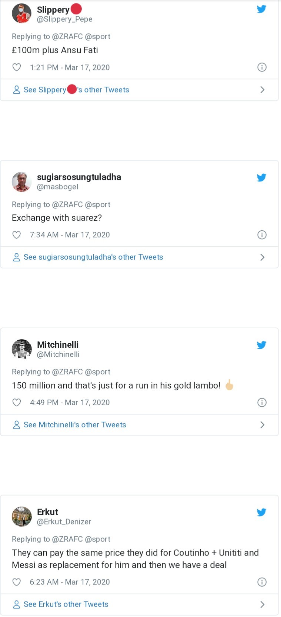Expand Mitchinelli's other Tweets chevron
This screenshot has height=617, width=281.
tap(262, 425)
